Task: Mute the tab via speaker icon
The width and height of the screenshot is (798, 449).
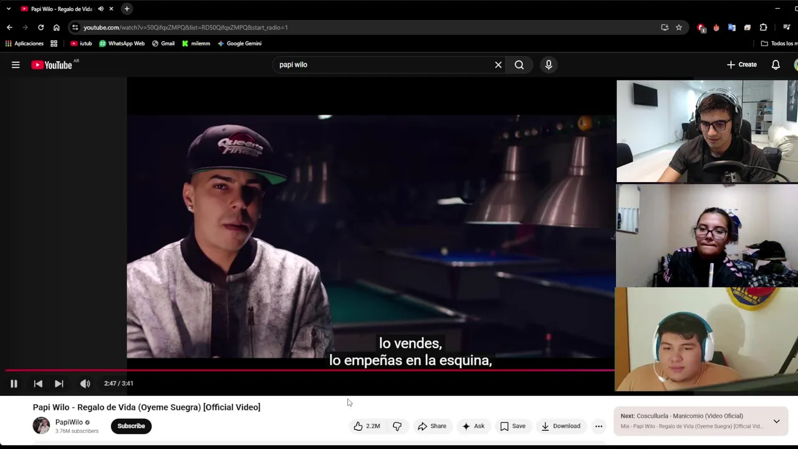Action: click(100, 9)
